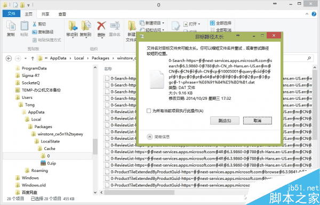
Task: Click the 跳过(S) (Skip) button
Action: point(225,121)
